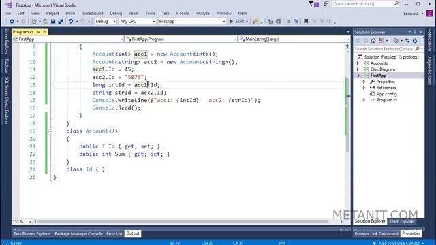Click the horizontal scrollbar of the code editor
The height and width of the screenshot is (245, 436).
(x=183, y=222)
